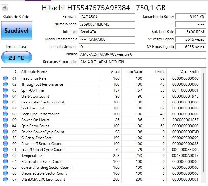Select raw value 00000000186F
The height and width of the screenshot is (186, 208).
pyautogui.click(x=185, y=120)
